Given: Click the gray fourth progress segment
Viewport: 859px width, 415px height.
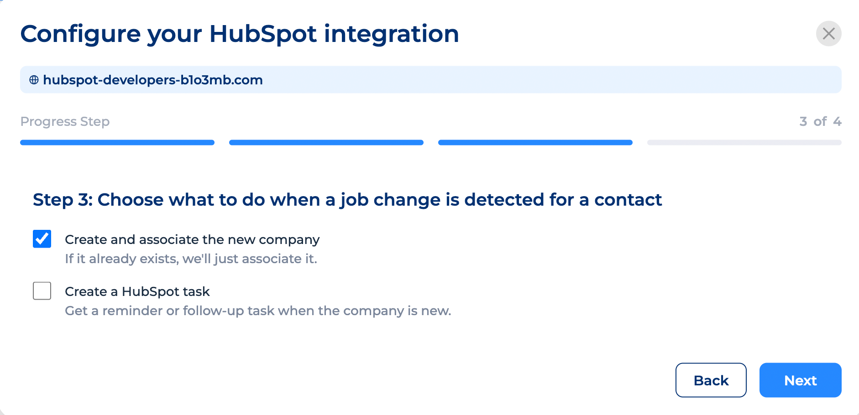Looking at the screenshot, I should point(744,143).
